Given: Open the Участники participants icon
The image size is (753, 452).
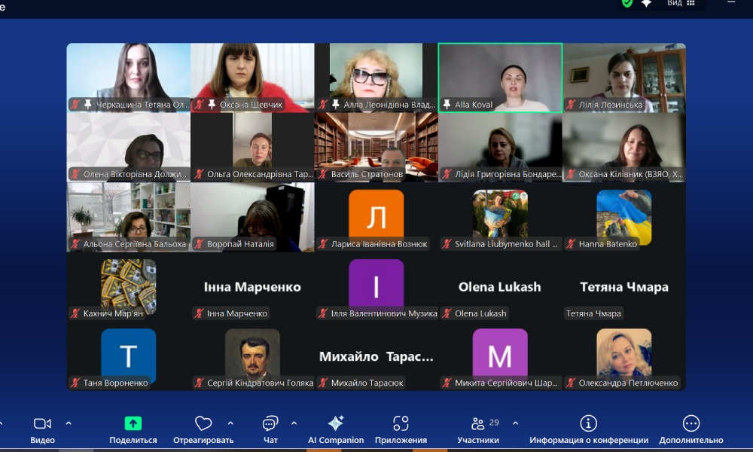Looking at the screenshot, I should pyautogui.click(x=477, y=423).
